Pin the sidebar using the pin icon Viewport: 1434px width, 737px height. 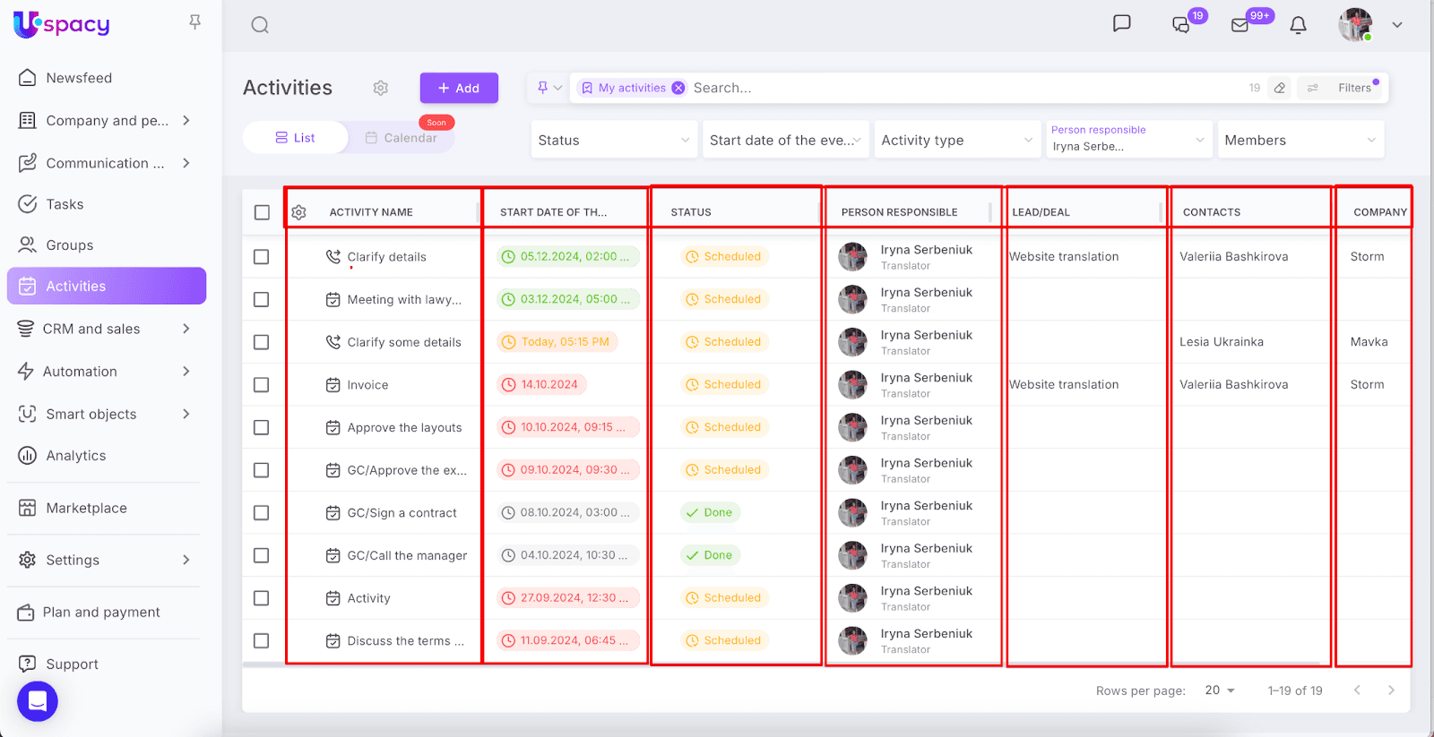(194, 22)
